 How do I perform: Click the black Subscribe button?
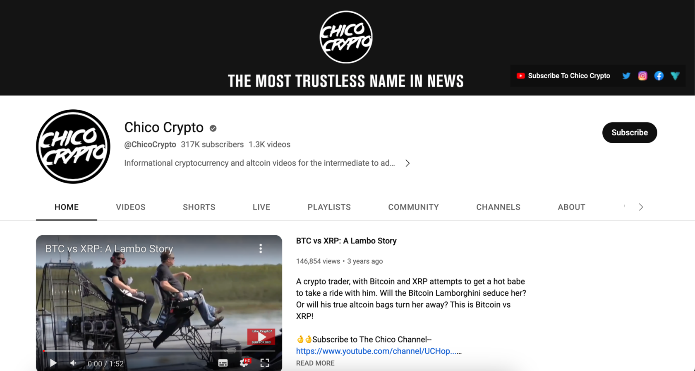630,132
